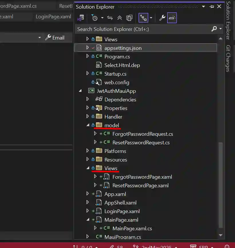Open Properties wrench icon in toolbar

(x=162, y=18)
